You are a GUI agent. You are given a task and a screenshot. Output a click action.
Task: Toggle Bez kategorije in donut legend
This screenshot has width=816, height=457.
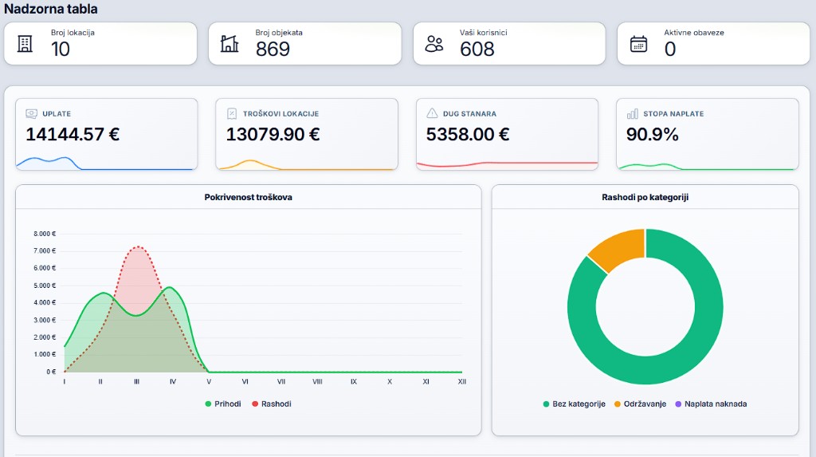coord(574,404)
